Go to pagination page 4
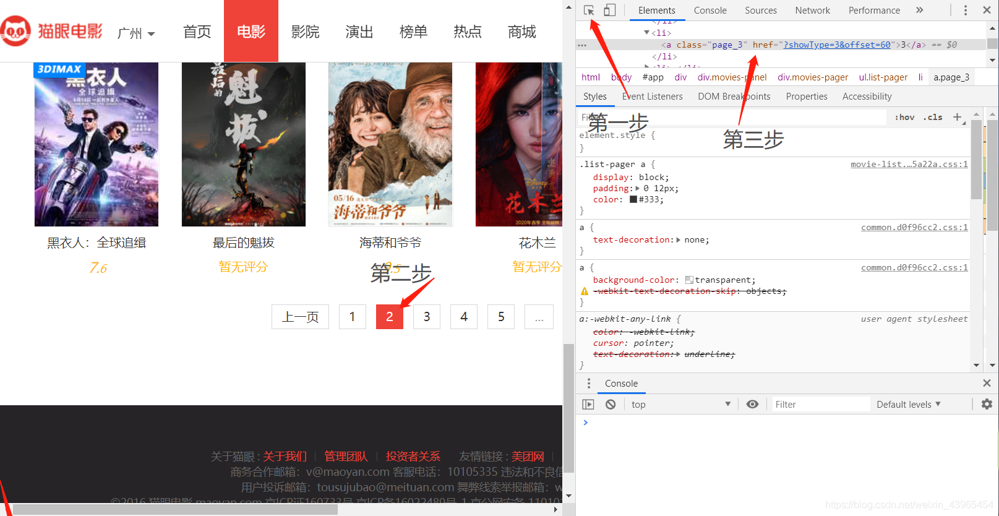 point(464,317)
